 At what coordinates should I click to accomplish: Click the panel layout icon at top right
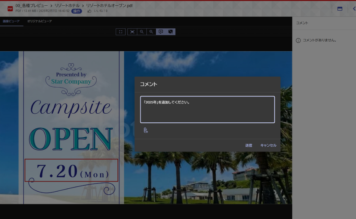pyautogui.click(x=340, y=9)
